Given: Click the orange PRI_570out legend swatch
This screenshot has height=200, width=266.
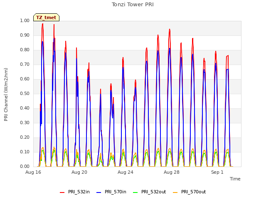Looking at the screenshot, I should pyautogui.click(x=175, y=192).
